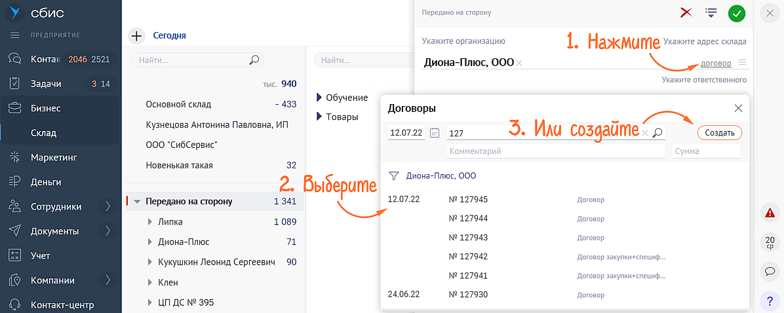The width and height of the screenshot is (784, 313).
Task: Click the договор link
Action: [716, 64]
